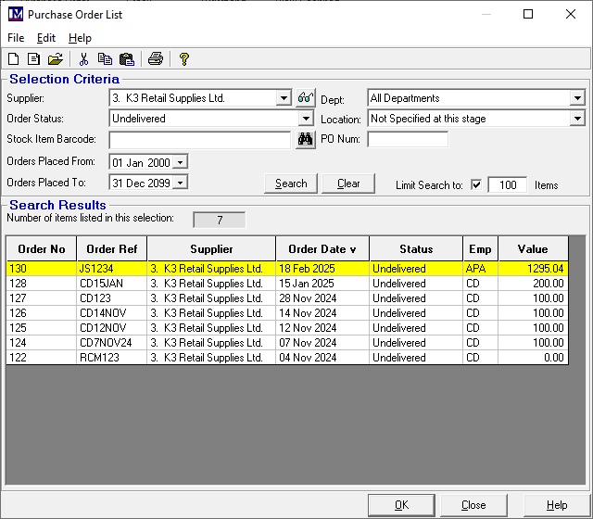Viewport: 593px width, 519px height.
Task: Click the yellow Help question mark icon
Action: click(184, 59)
